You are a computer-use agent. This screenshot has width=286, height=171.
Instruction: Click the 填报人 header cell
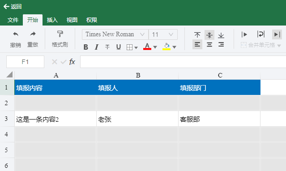point(137,87)
